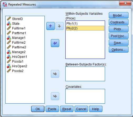The height and width of the screenshot is (117, 133).
Task: Click the move-up arrow button
Action: click(x=51, y=26)
